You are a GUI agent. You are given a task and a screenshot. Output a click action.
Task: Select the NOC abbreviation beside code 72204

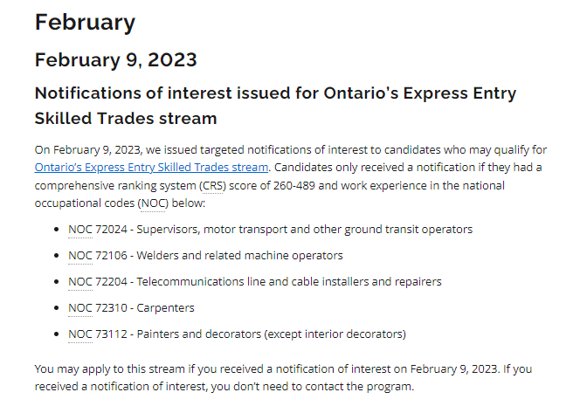pos(80,282)
